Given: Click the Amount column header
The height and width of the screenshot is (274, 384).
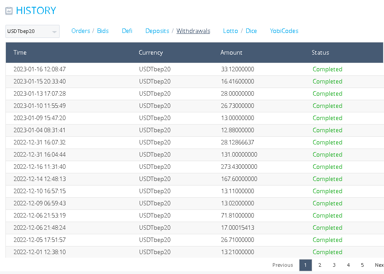Looking at the screenshot, I should [231, 53].
